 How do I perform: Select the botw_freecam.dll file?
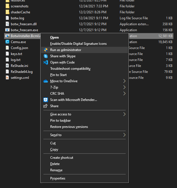pos(24,24)
